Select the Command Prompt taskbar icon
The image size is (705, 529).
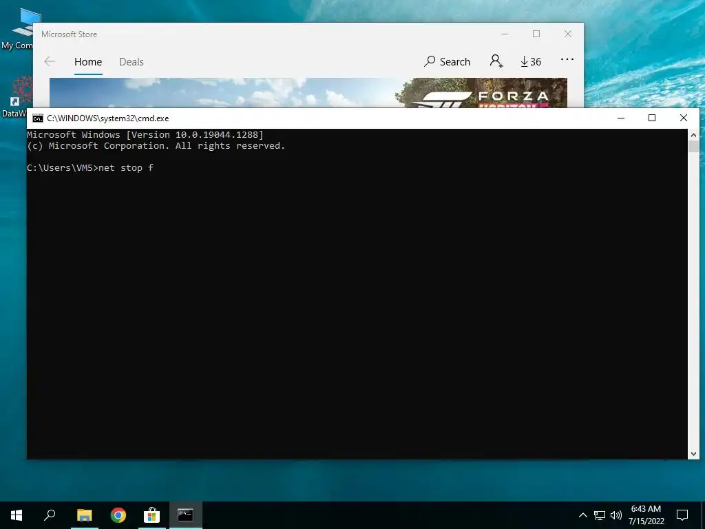click(185, 515)
